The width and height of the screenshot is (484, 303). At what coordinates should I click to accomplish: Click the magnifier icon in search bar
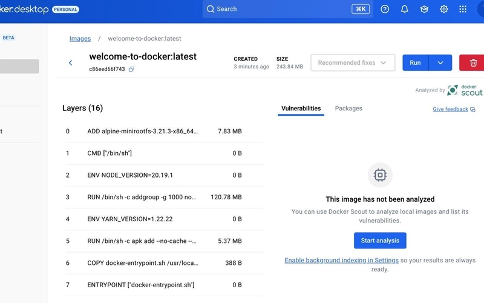(211, 9)
